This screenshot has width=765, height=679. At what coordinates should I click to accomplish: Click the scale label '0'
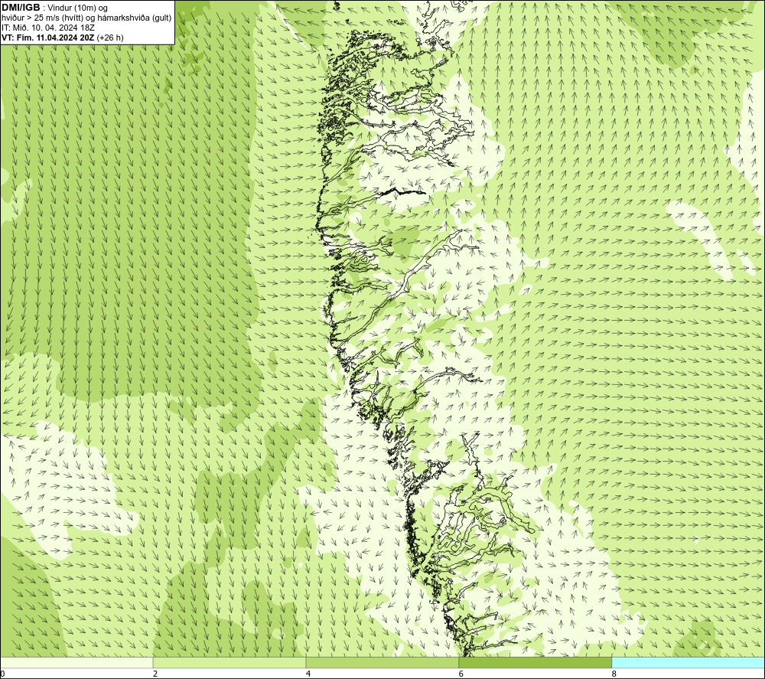pos(3,674)
